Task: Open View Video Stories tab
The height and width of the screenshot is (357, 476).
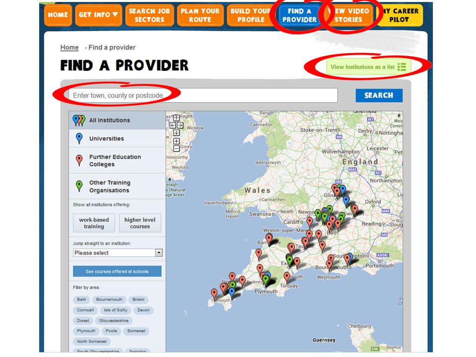Action: point(349,15)
